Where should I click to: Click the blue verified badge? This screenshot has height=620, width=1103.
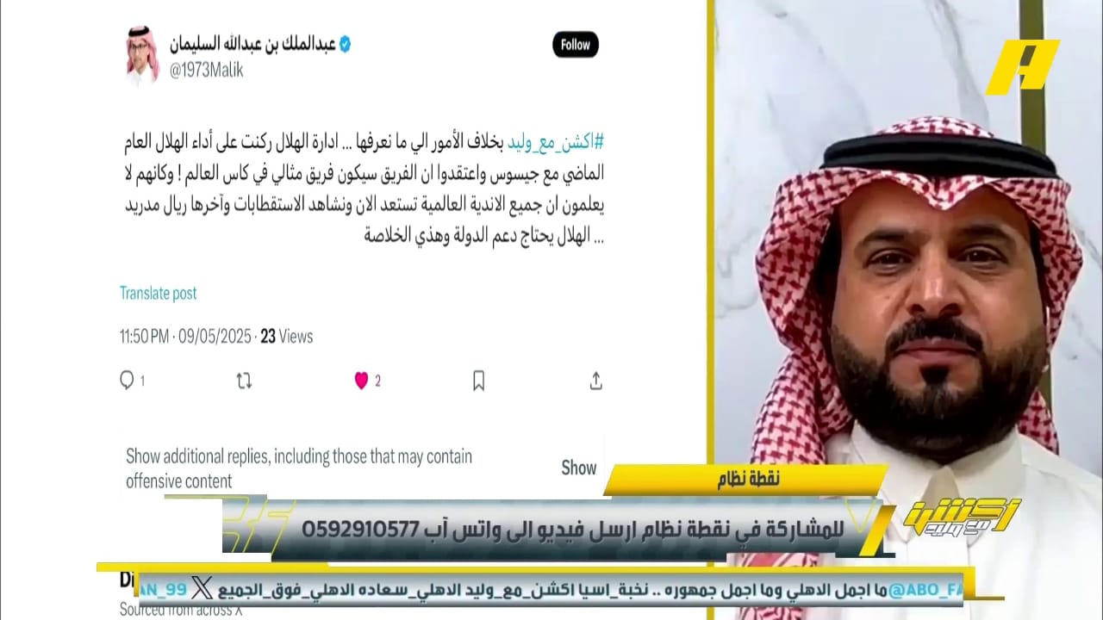[344, 44]
